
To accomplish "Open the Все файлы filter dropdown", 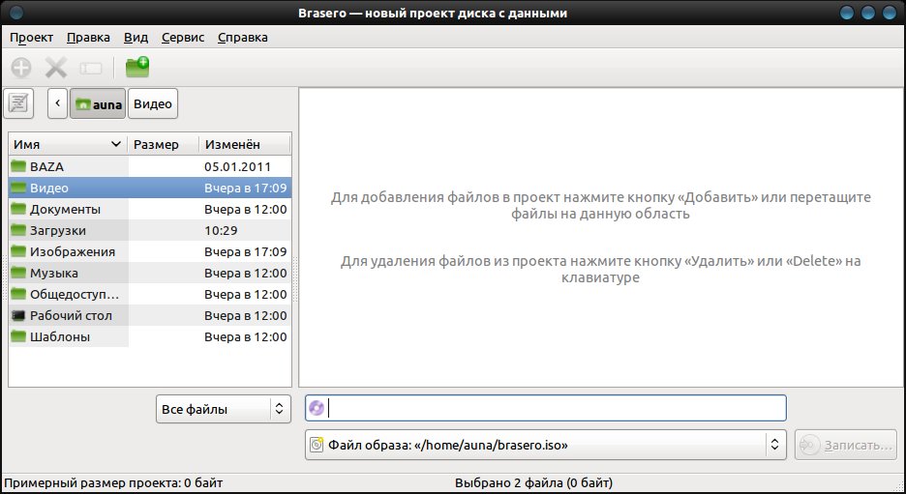I will point(223,409).
